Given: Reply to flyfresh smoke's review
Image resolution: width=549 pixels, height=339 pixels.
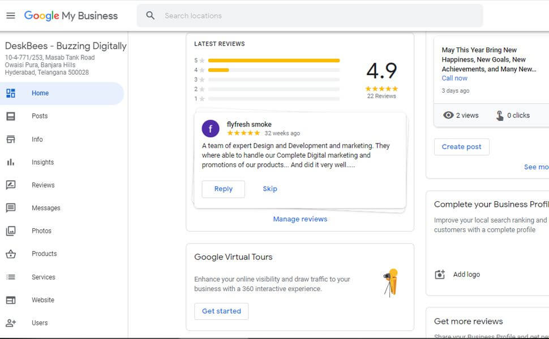Looking at the screenshot, I should 224,189.
